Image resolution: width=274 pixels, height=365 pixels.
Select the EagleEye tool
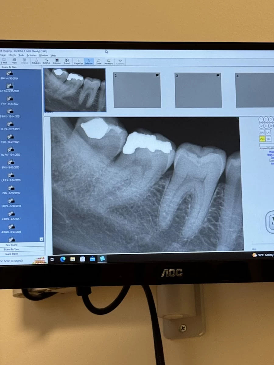[x=79, y=62]
